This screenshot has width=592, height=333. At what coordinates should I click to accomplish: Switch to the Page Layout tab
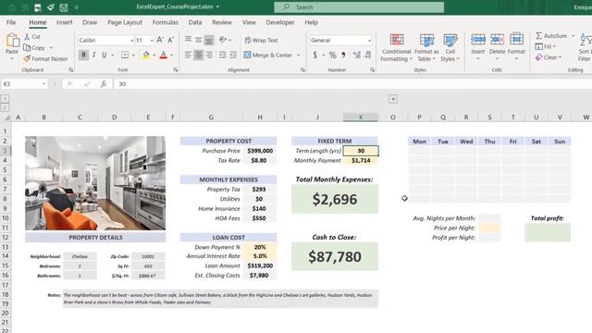click(x=125, y=22)
